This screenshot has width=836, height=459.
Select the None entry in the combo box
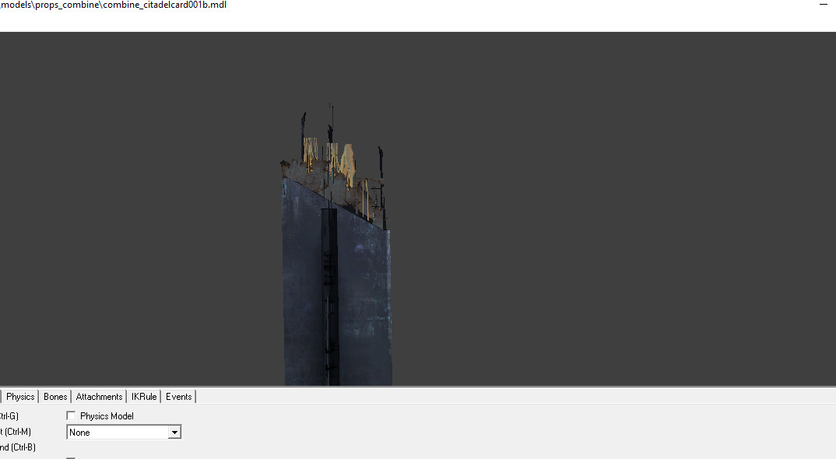pyautogui.click(x=109, y=432)
